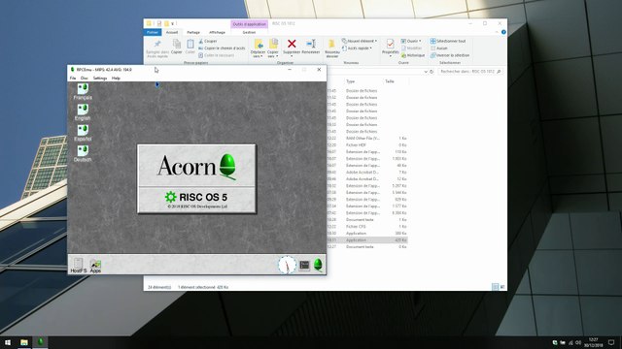This screenshot has width=622, height=349.
Task: Open Windows Start menu
Action: pyautogui.click(x=8, y=342)
